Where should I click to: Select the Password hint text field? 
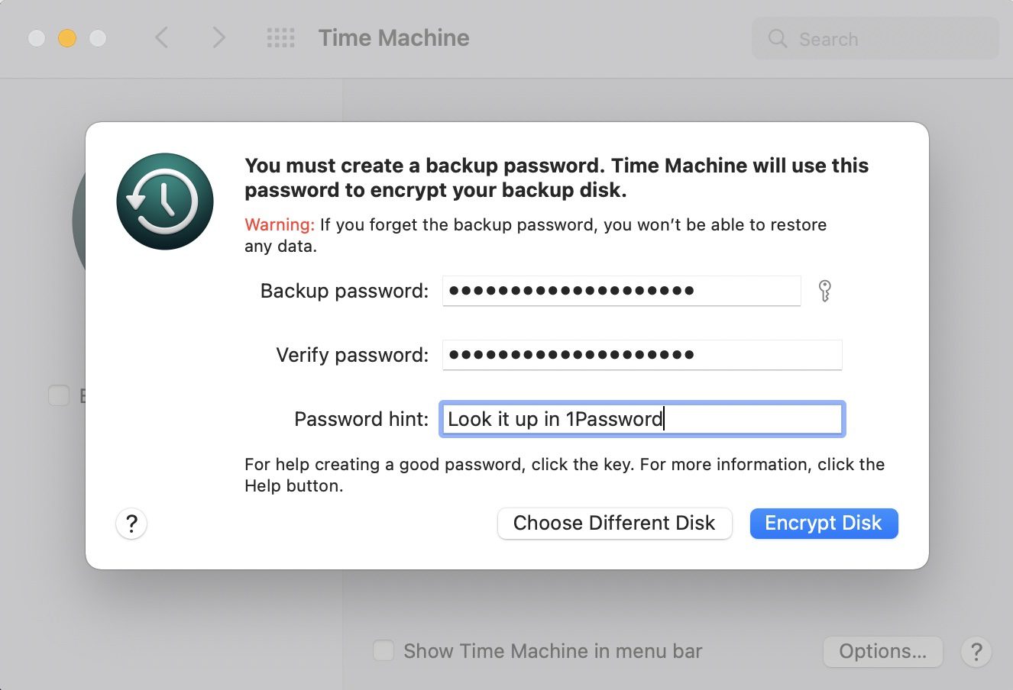642,419
